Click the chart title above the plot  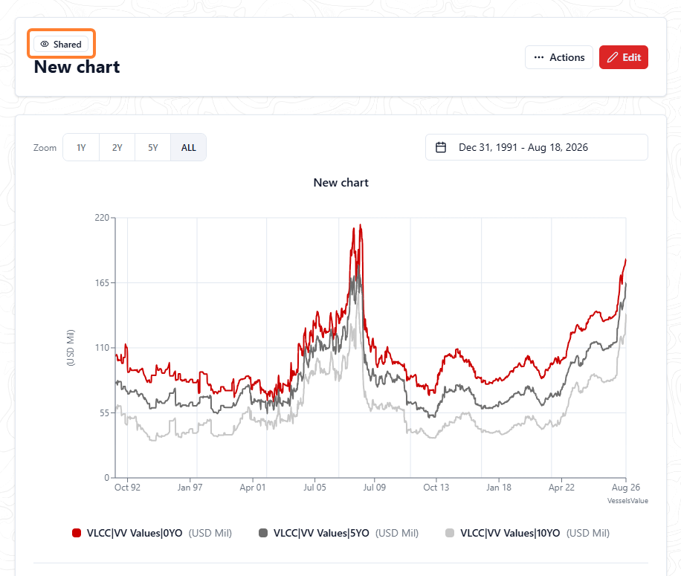tap(341, 183)
